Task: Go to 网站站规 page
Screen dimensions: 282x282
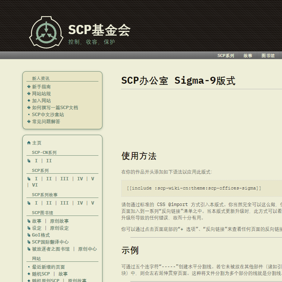Action: 41,94
